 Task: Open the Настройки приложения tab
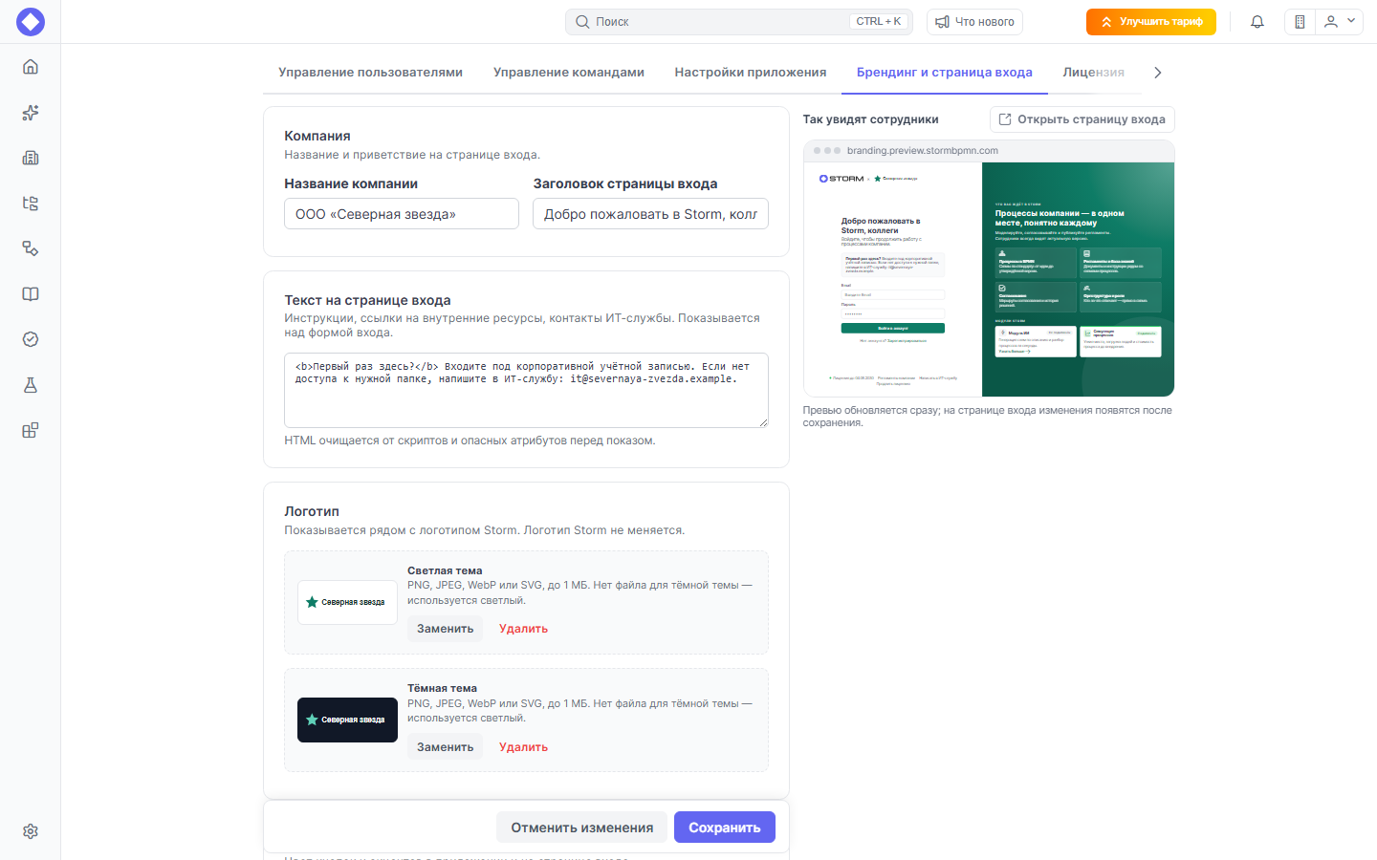point(751,73)
